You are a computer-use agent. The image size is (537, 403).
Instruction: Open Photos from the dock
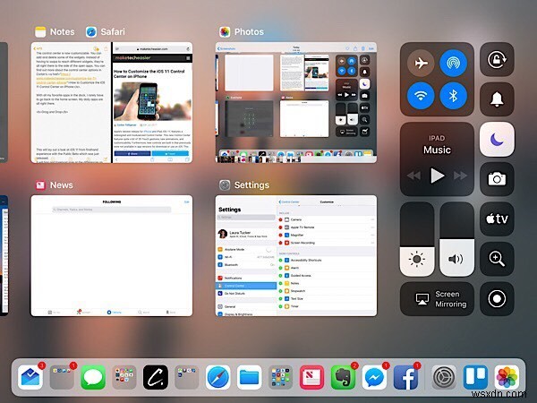tap(507, 377)
